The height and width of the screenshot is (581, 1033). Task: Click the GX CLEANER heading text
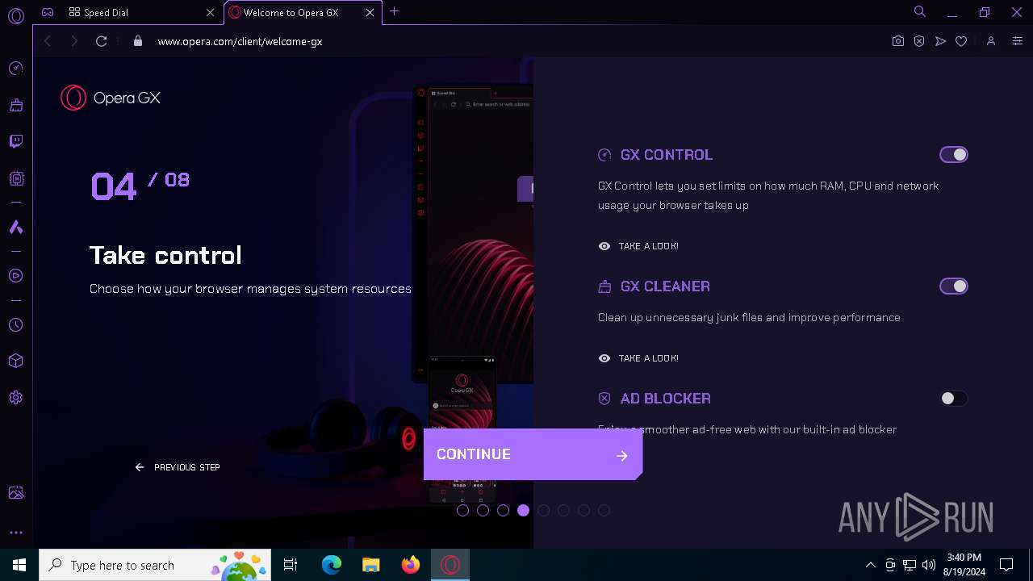pyautogui.click(x=665, y=286)
